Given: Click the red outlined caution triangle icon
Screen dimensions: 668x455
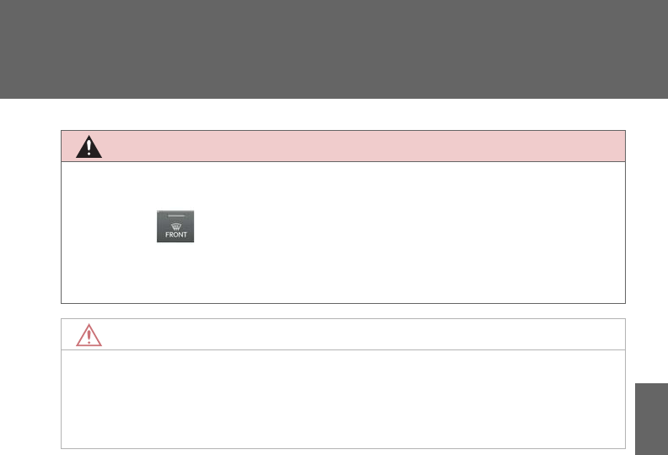Looking at the screenshot, I should (x=89, y=335).
